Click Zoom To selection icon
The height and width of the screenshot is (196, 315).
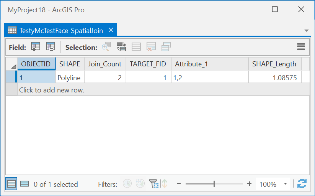click(106, 47)
